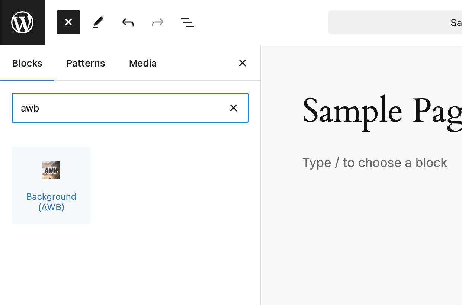Switch to the Blocks tab

[x=27, y=63]
